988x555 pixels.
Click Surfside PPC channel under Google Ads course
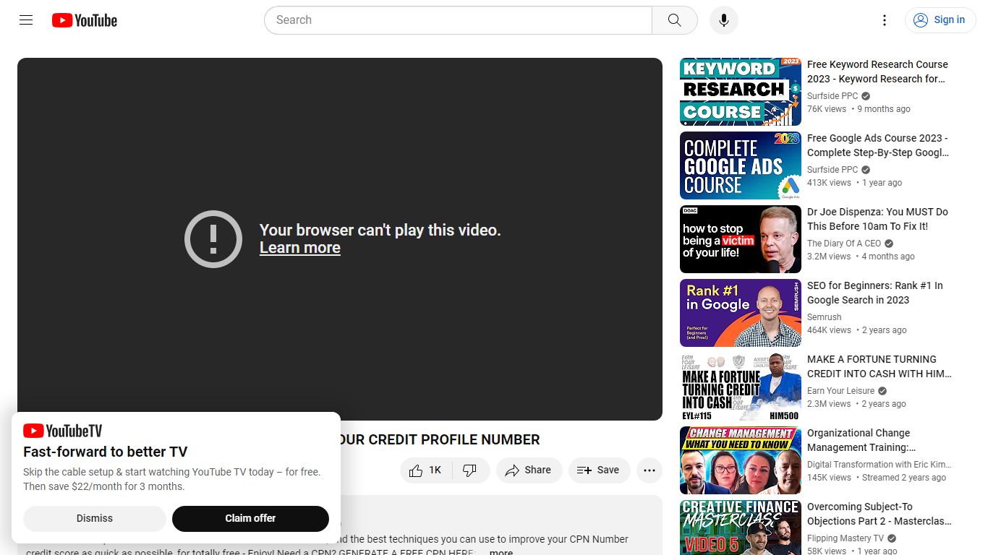[832, 170]
